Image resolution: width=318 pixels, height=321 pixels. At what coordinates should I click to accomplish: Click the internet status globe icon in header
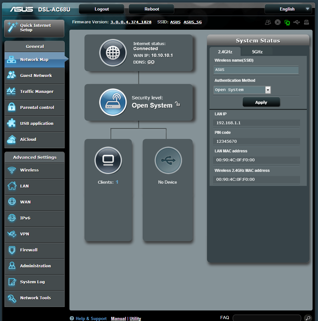278,22
